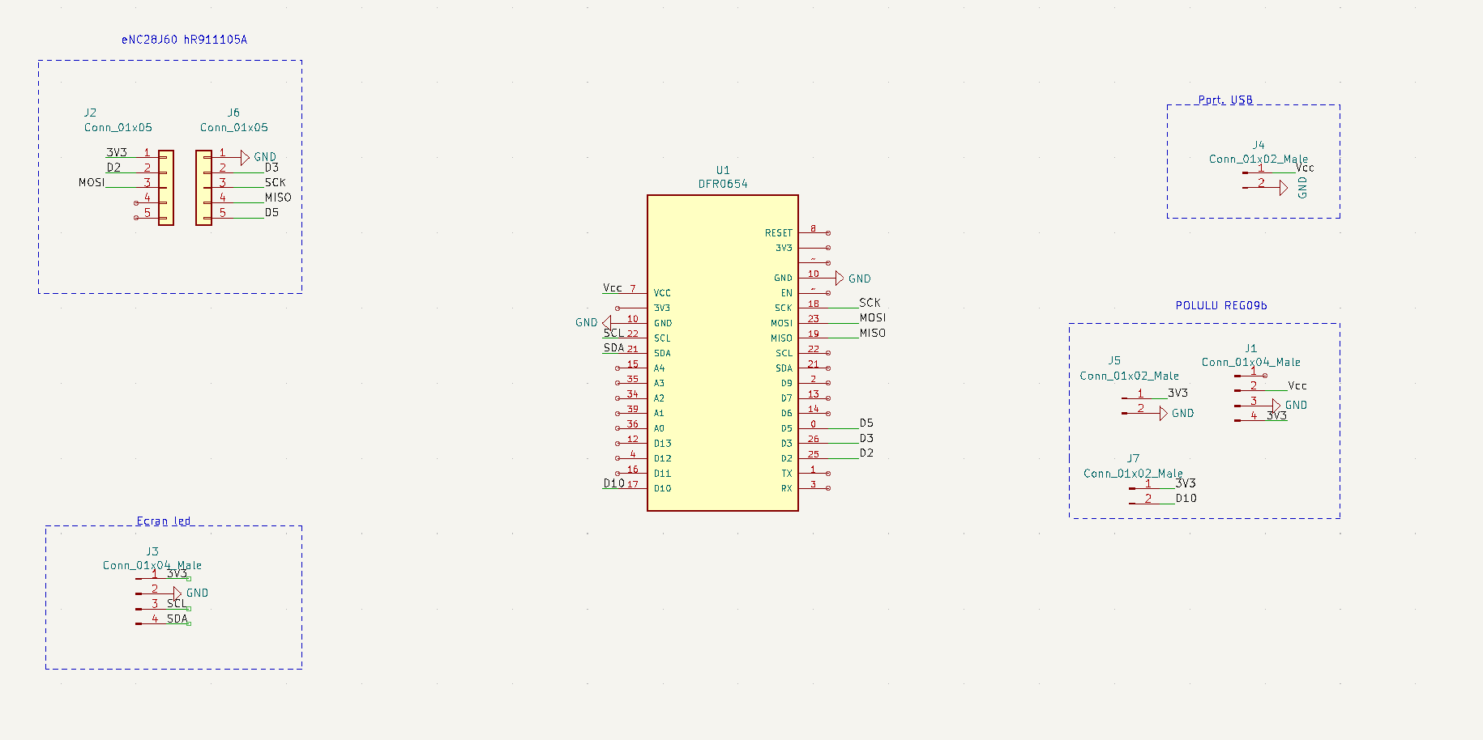This screenshot has height=740, width=1483.
Task: Click the MOSI label at U1 pin 23
Action: point(873,317)
